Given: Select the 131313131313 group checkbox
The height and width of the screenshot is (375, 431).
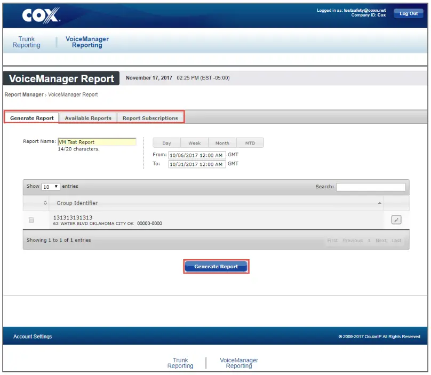Looking at the screenshot, I should pos(30,219).
